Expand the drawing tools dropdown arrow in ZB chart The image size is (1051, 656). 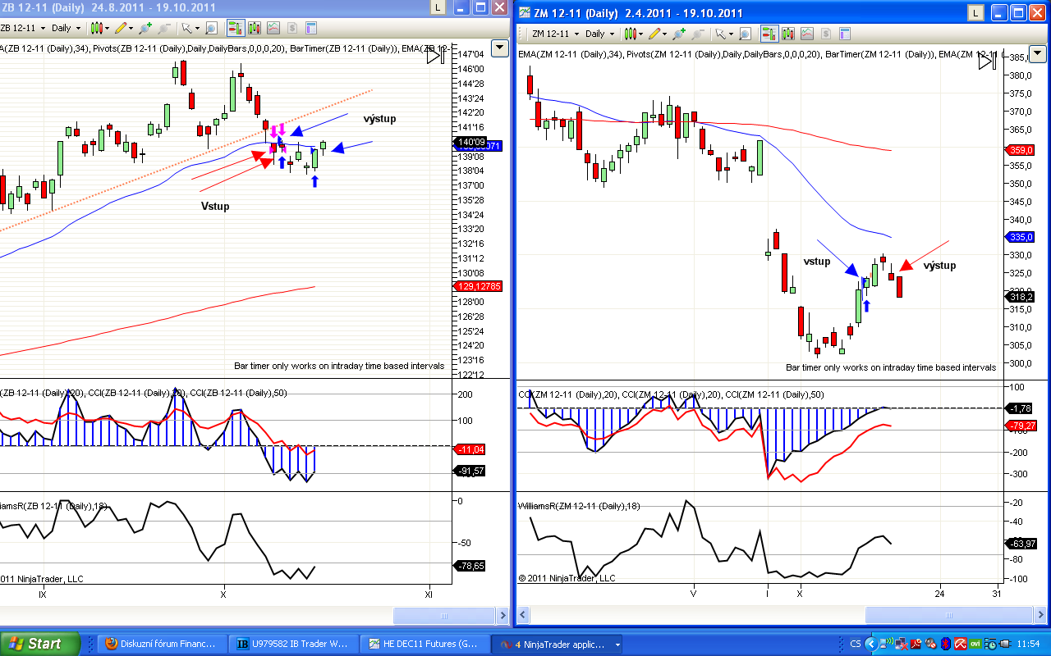(131, 28)
